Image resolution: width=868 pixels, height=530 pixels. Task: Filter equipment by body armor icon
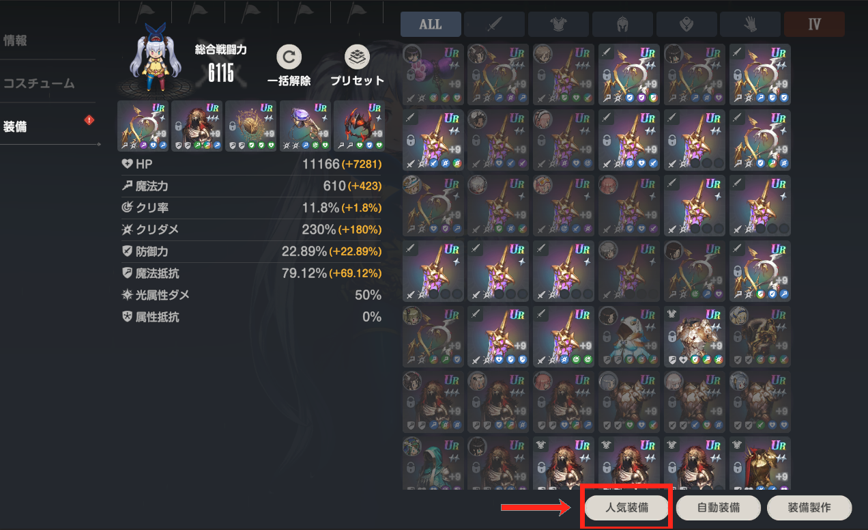coord(558,25)
